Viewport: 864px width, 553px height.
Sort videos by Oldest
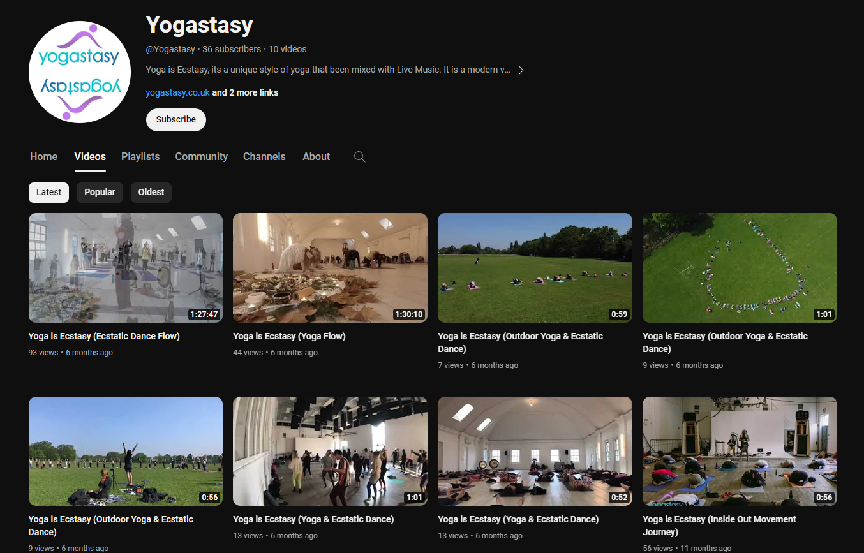[151, 193]
